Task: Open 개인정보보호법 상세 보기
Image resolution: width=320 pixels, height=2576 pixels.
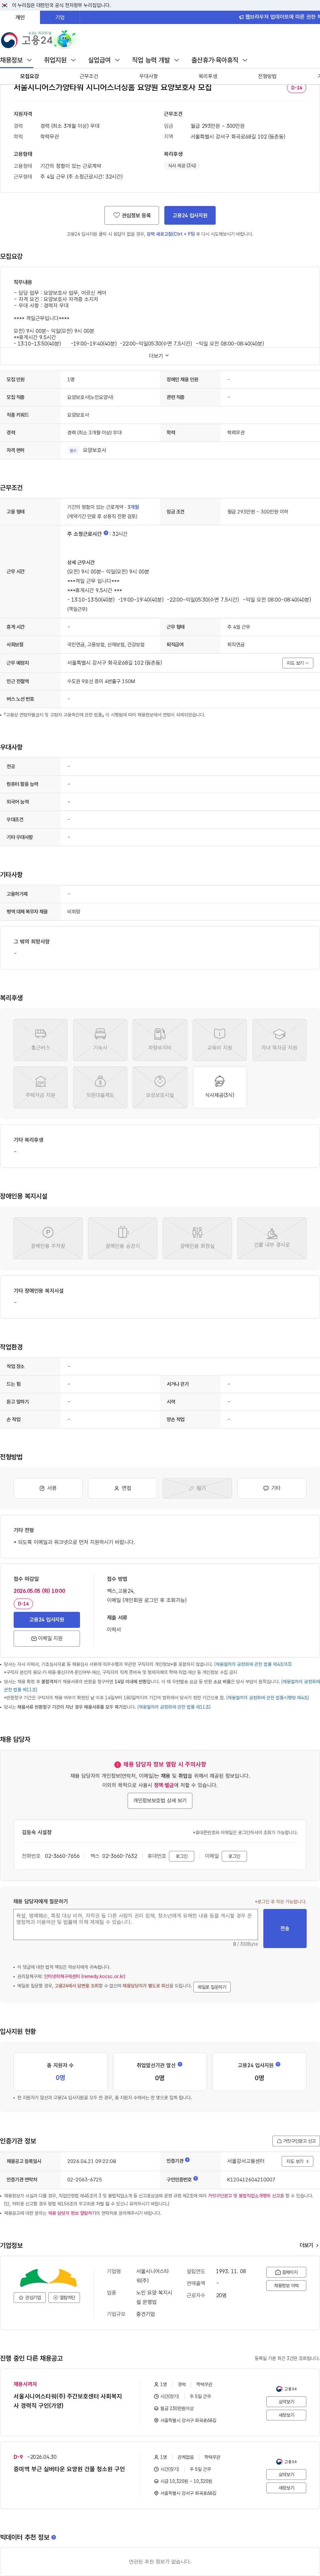Action: (x=160, y=1800)
